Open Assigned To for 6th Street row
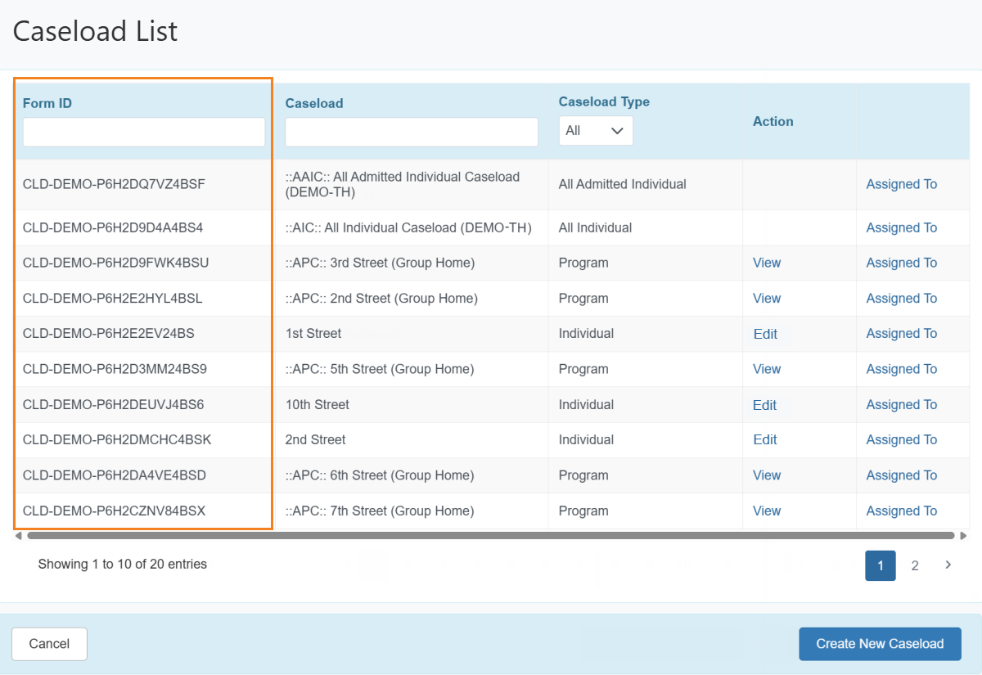 pyautogui.click(x=902, y=475)
